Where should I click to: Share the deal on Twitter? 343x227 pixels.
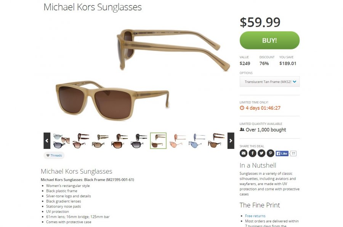(261, 153)
